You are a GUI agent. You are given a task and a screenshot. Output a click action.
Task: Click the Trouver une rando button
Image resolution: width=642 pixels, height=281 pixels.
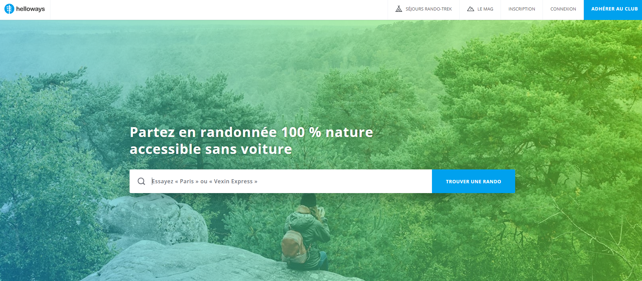[474, 181]
